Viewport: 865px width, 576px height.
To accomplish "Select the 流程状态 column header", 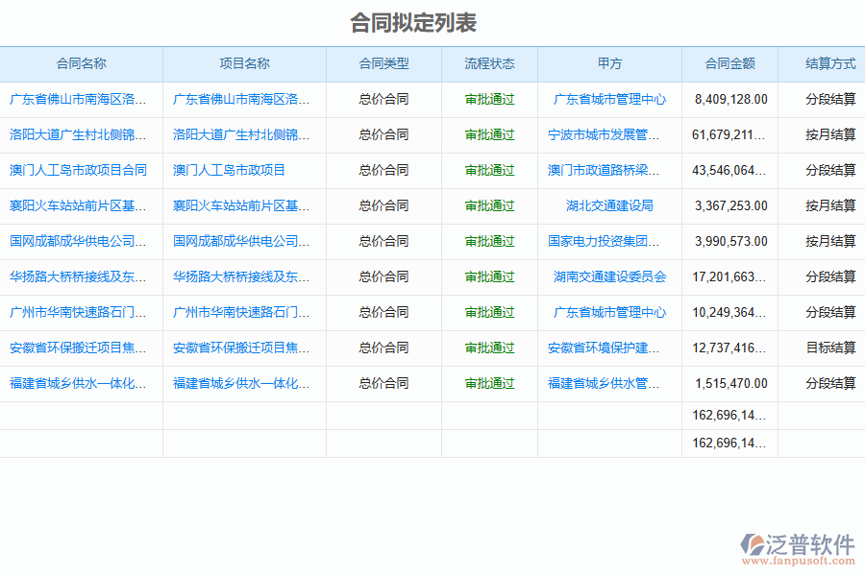I will (x=489, y=64).
